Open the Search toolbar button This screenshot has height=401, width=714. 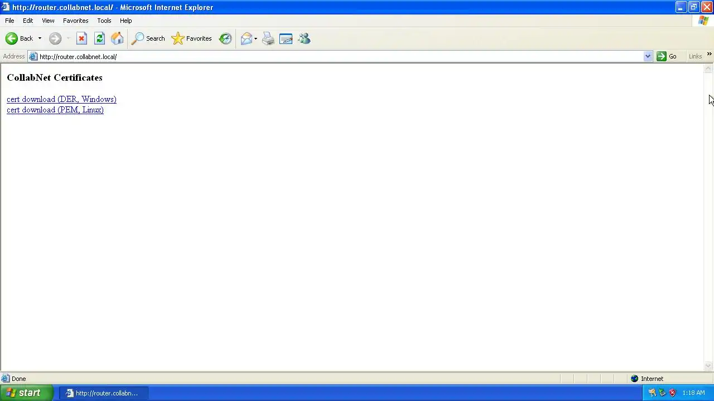pos(148,38)
